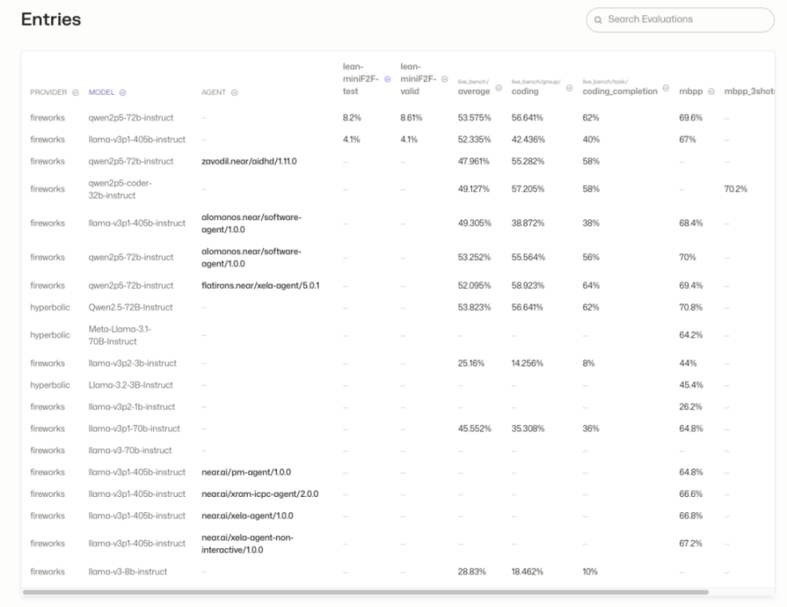Click the sort icon next to MODEL
This screenshot has width=787, height=607.
(123, 92)
